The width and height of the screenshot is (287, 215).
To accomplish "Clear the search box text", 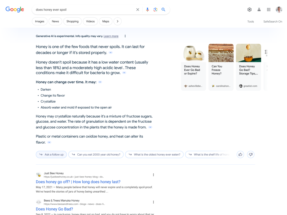I will tap(138, 10).
